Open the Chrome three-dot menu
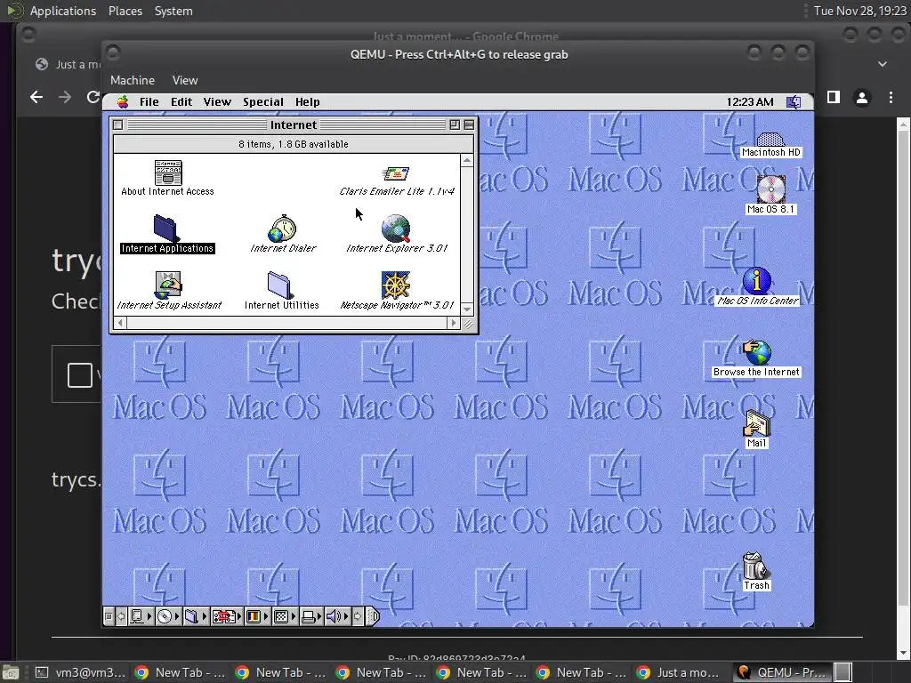The width and height of the screenshot is (911, 683). point(891,97)
